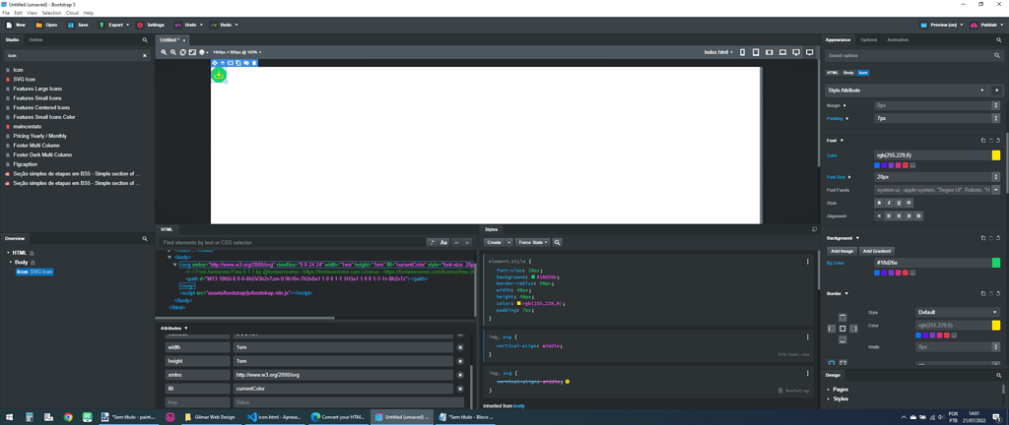Delete the selected icon via trash button
This screenshot has height=425, width=1009.
(254, 63)
